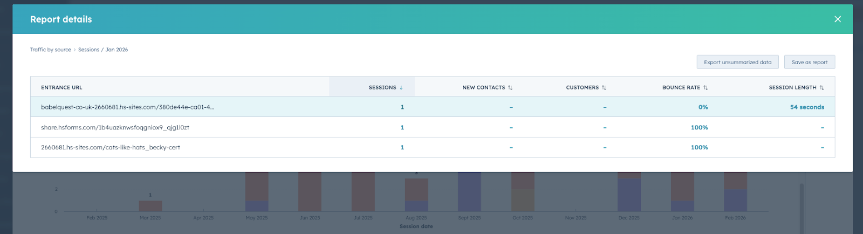Sort by Session Length arrow icon
863x234 pixels.
821,87
